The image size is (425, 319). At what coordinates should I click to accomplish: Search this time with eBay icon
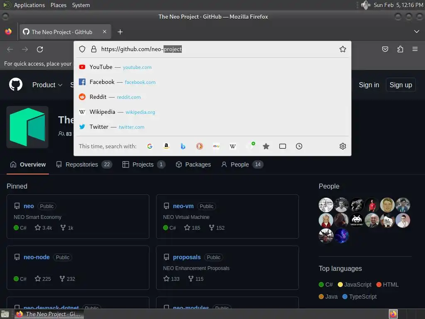pyautogui.click(x=216, y=146)
